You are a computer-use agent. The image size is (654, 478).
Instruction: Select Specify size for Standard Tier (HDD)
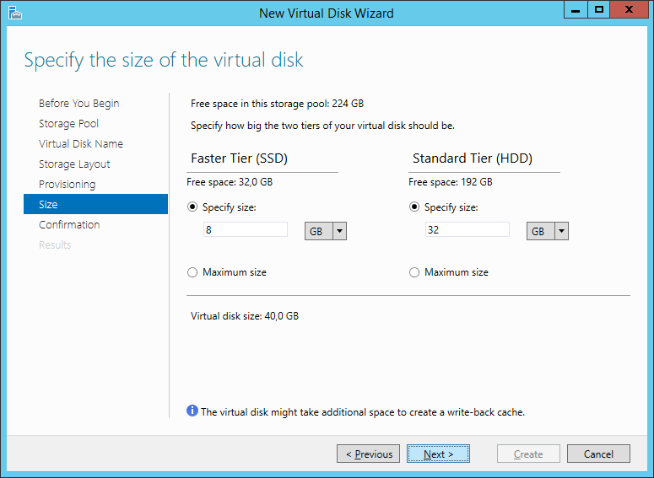click(414, 207)
